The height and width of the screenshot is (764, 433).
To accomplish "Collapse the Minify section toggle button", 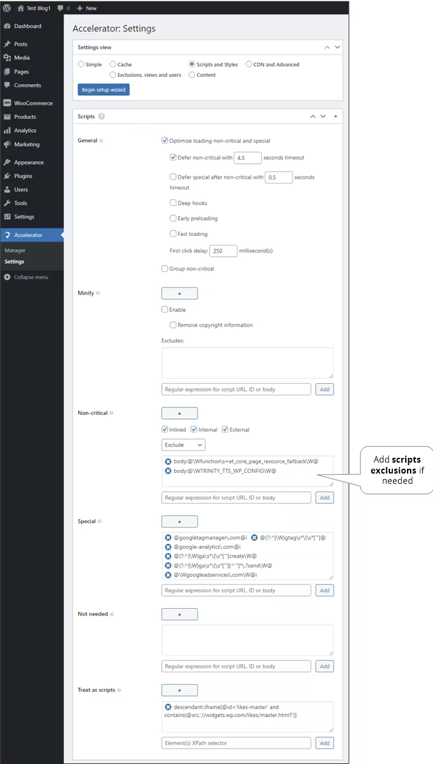I will coord(179,293).
